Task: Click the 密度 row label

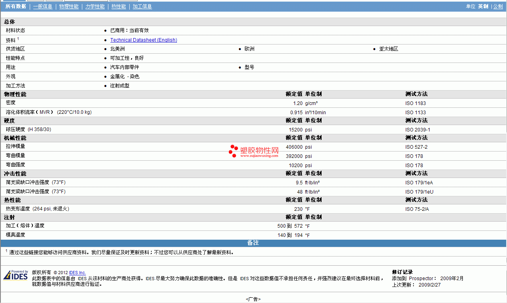Action: click(x=10, y=103)
